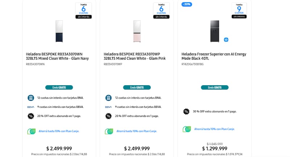The height and width of the screenshot is (157, 290).
Task: Click Ahorrá hasta 10% con Plan Canje on Navy card
Action: [x=59, y=131]
